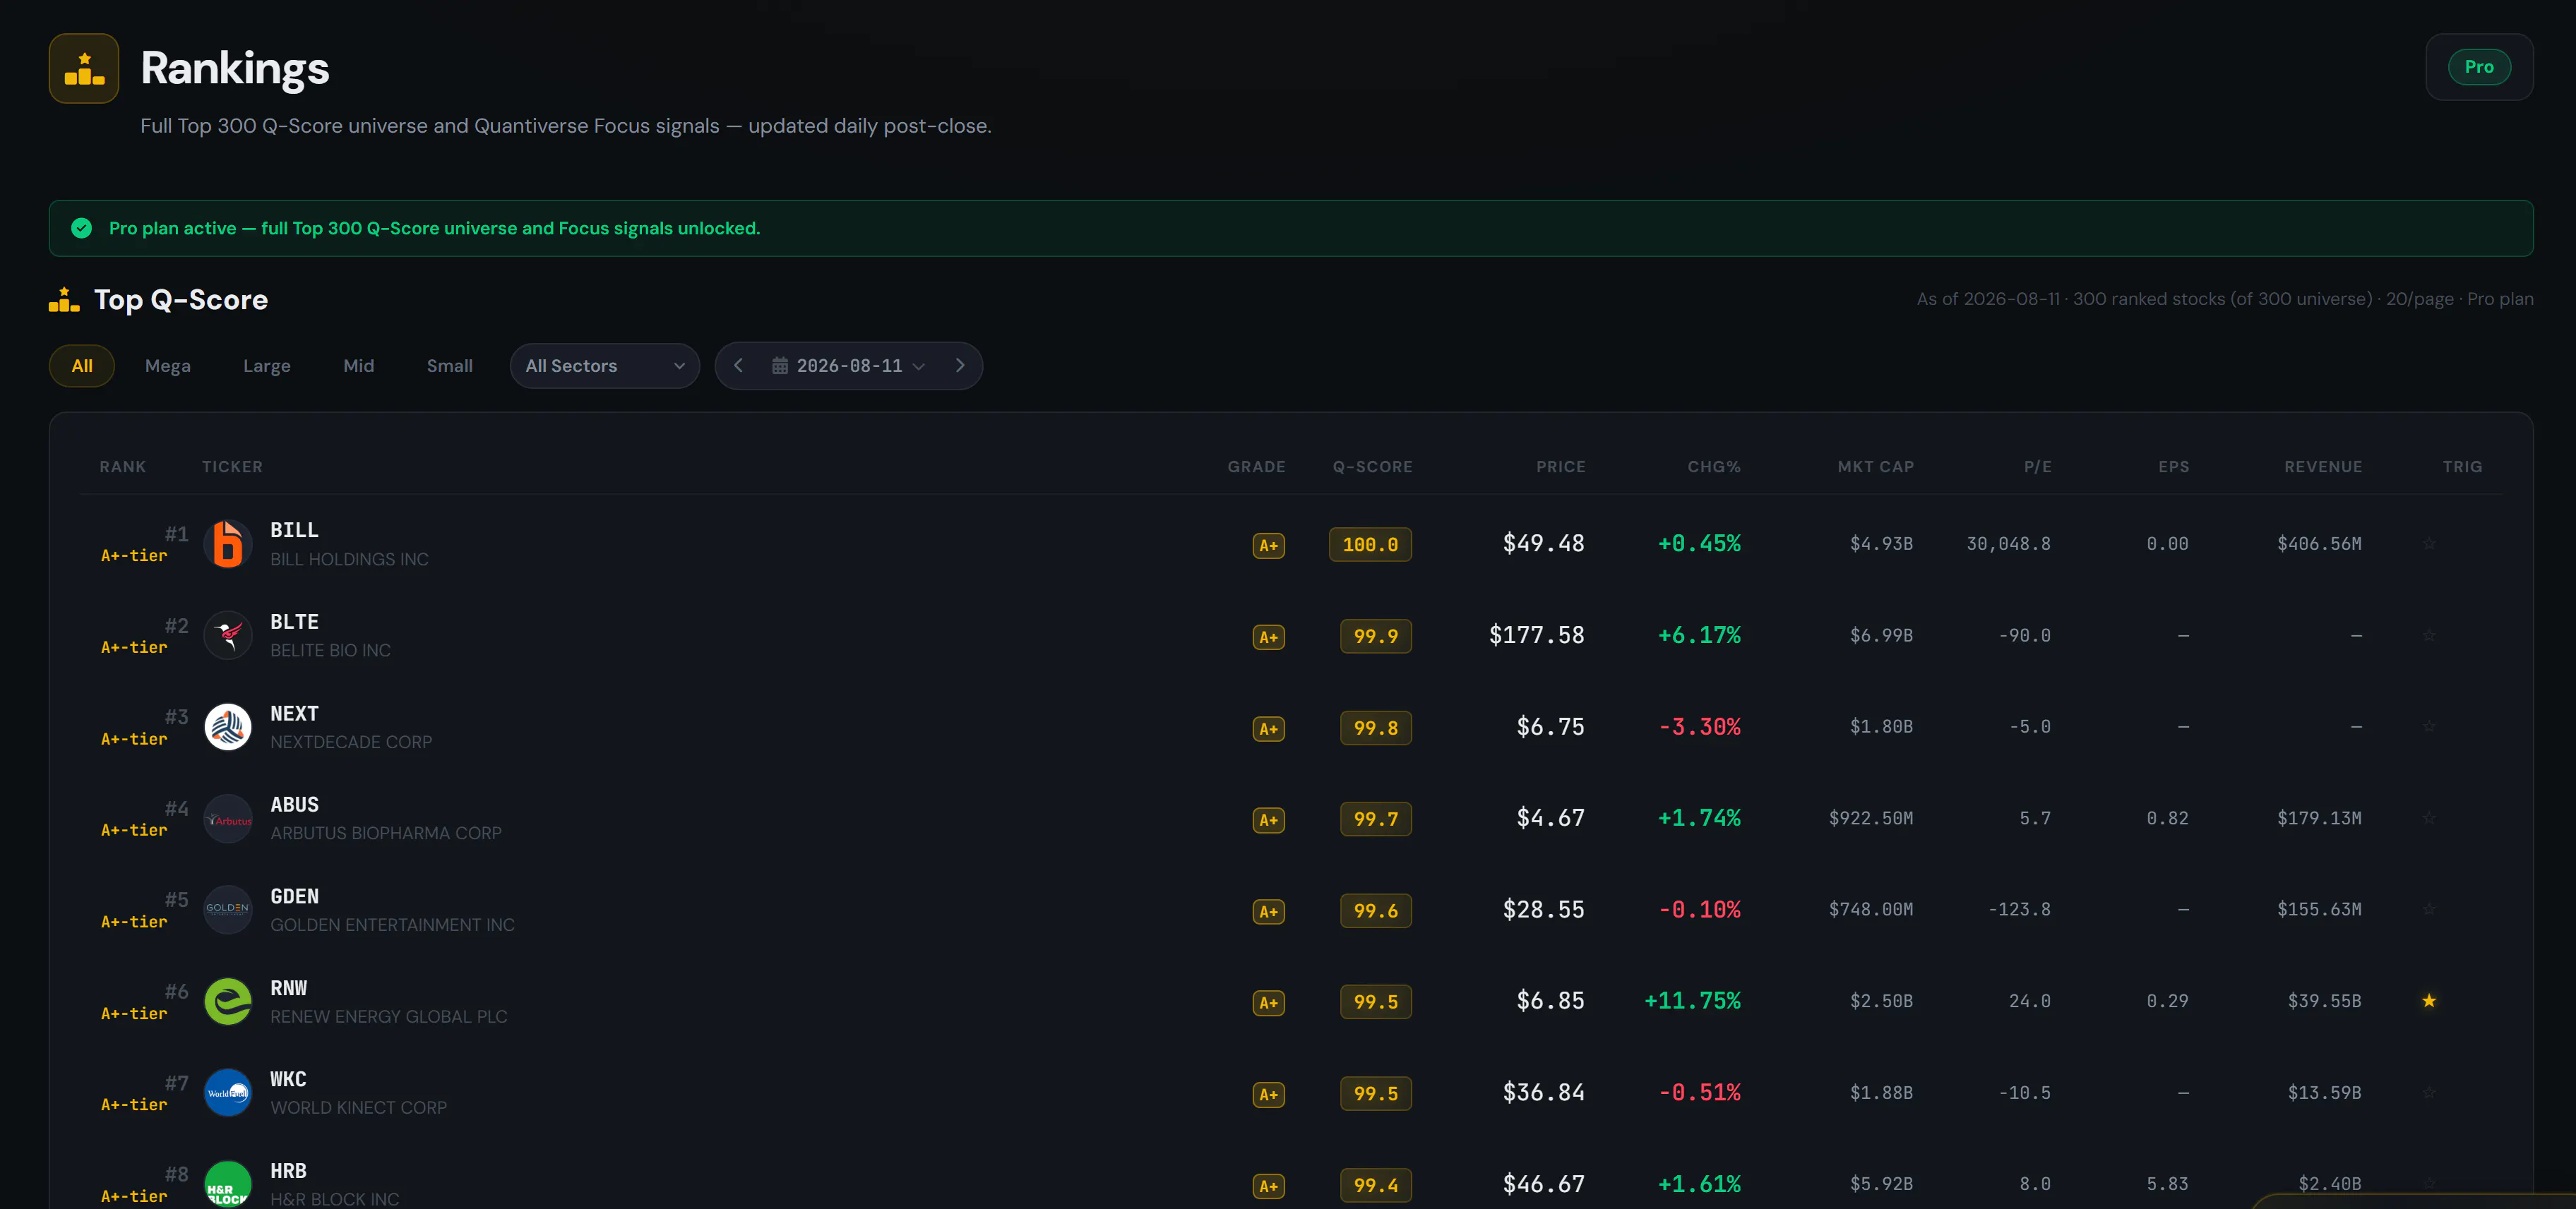Click the -3.30% change for NEXT
Image resolution: width=2576 pixels, height=1209 pixels.
(x=1700, y=726)
